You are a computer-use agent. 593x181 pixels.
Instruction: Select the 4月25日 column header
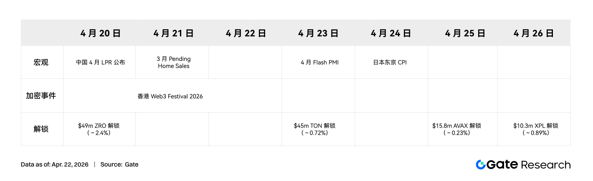tap(465, 33)
